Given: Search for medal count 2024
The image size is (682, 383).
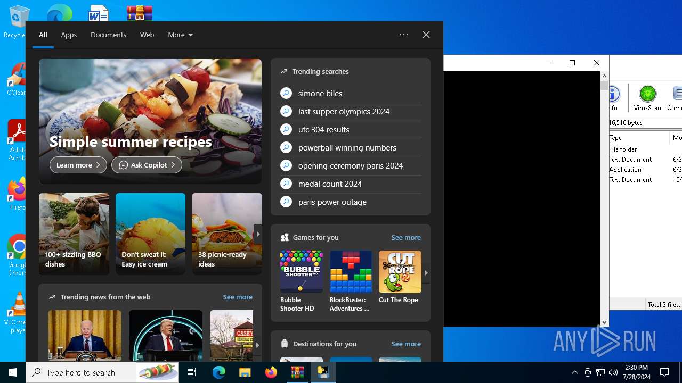Looking at the screenshot, I should pos(350,184).
